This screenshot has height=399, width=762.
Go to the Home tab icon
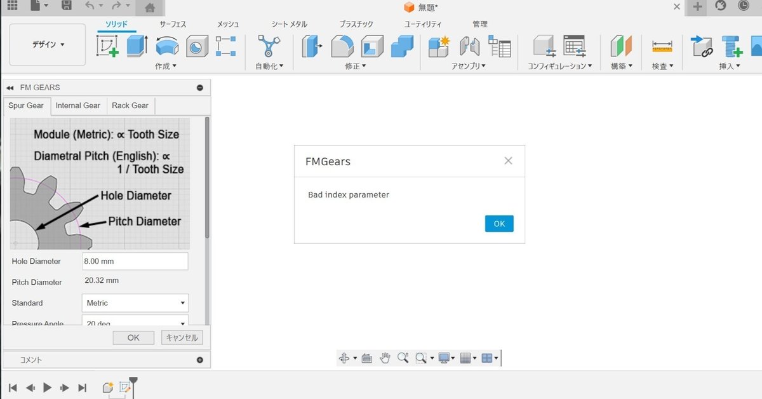pos(150,8)
